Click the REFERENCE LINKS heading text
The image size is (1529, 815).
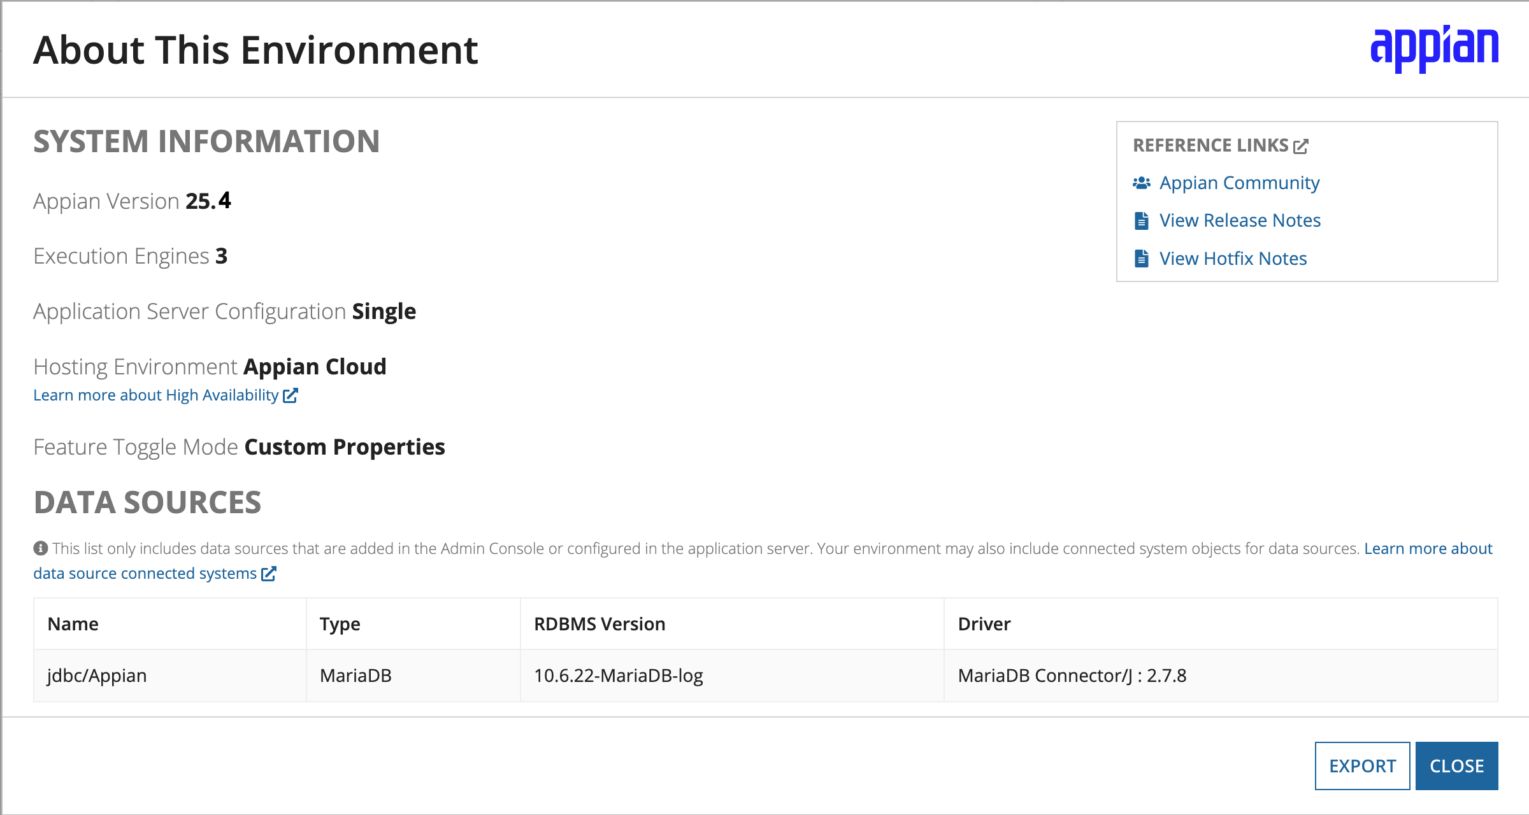pos(1210,145)
